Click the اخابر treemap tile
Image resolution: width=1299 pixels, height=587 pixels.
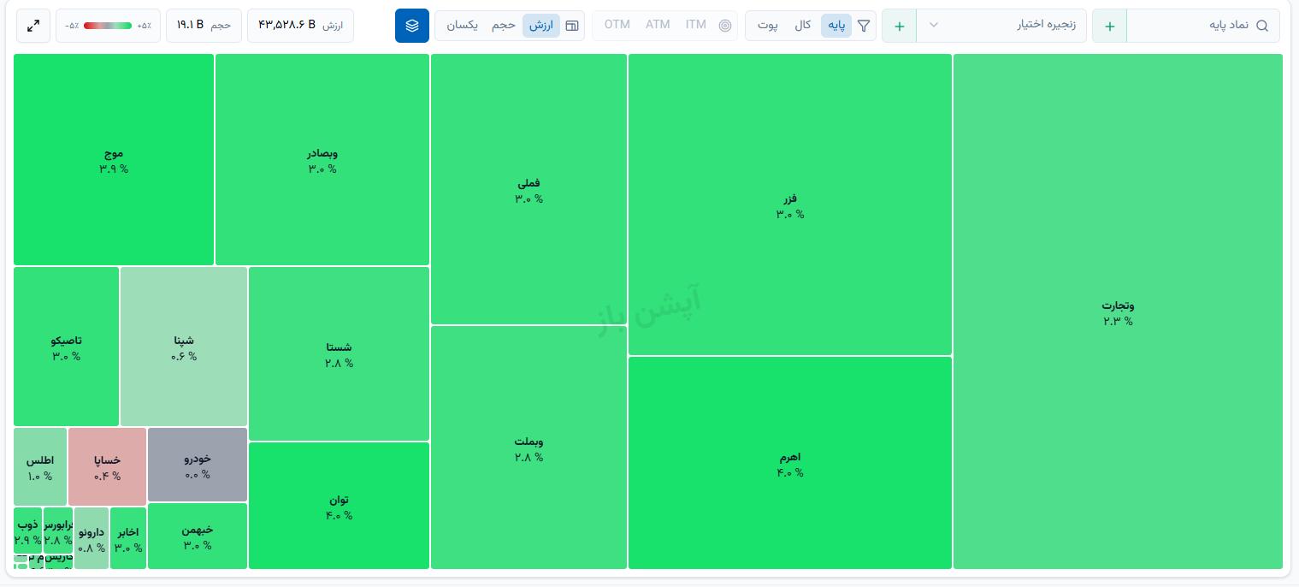[x=128, y=538]
